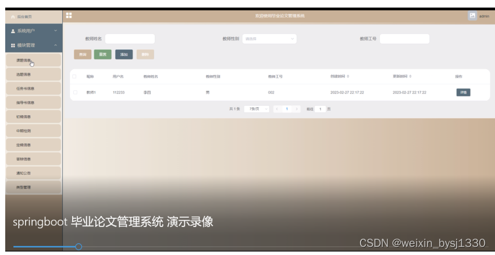Click the green 重置 button
Image resolution: width=495 pixels, height=255 pixels.
tap(103, 54)
